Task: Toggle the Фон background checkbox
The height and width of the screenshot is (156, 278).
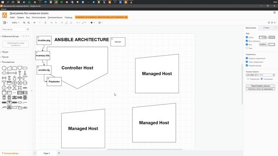Action: [247, 44]
